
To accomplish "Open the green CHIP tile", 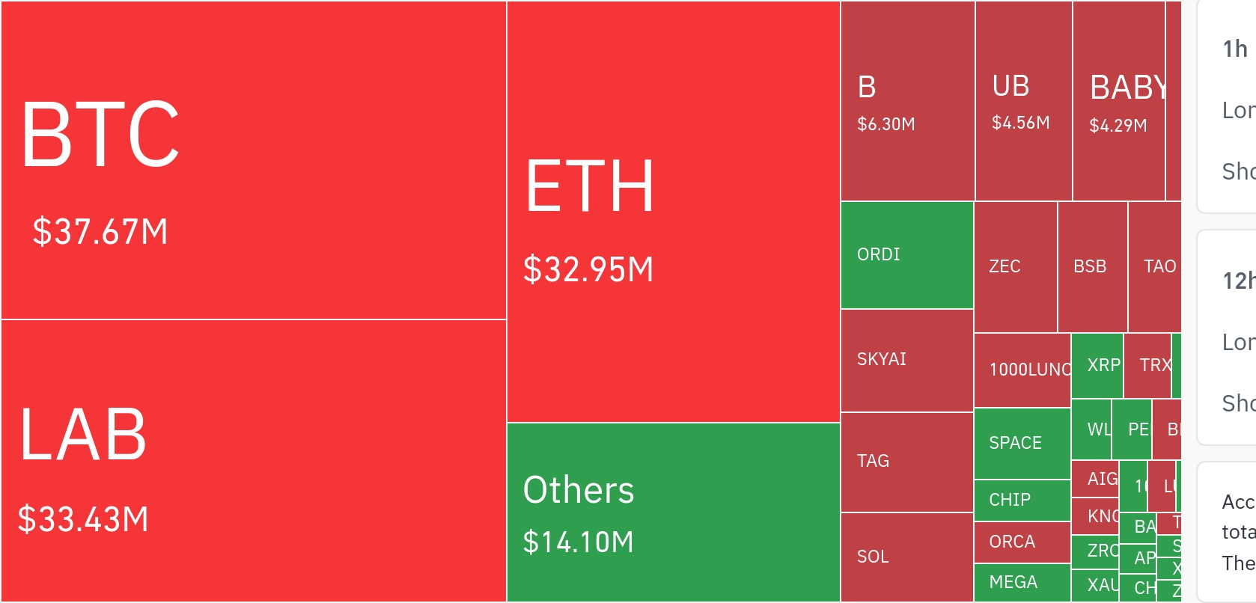I will pyautogui.click(x=1022, y=501).
